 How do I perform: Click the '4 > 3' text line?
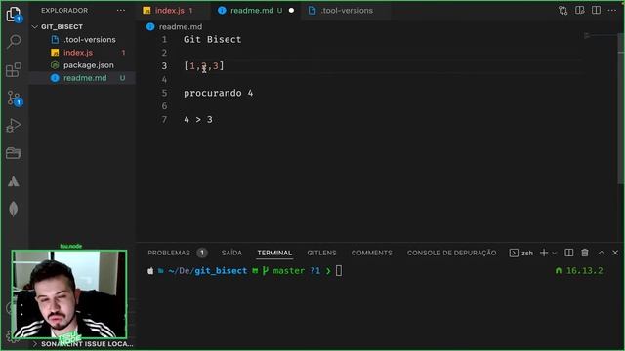[x=198, y=119]
